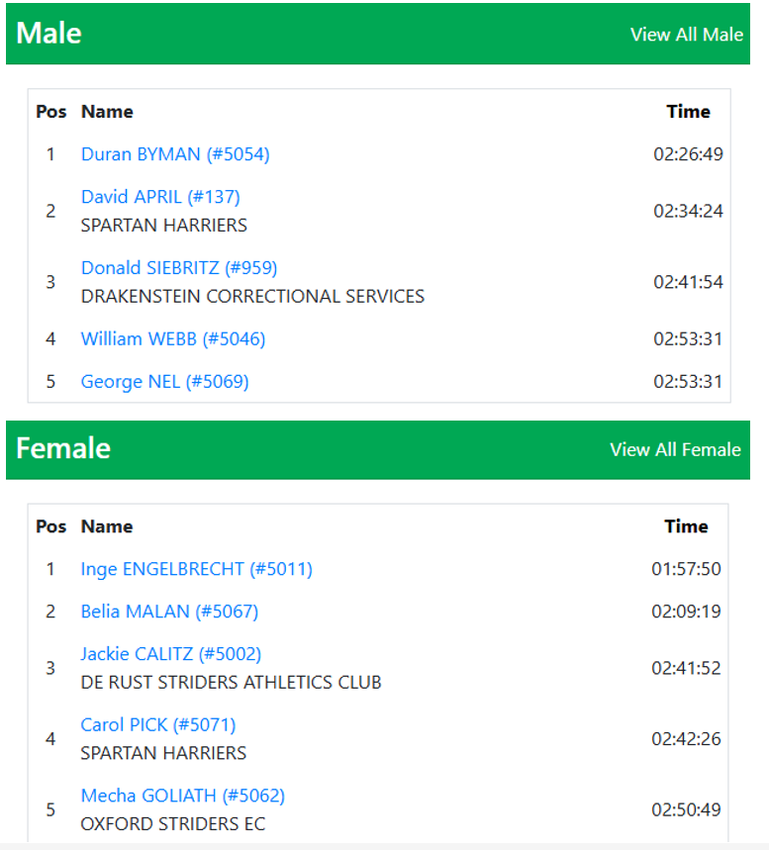The height and width of the screenshot is (850, 769).
Task: Click Carol PICK (#5071) name link
Action: (x=157, y=725)
